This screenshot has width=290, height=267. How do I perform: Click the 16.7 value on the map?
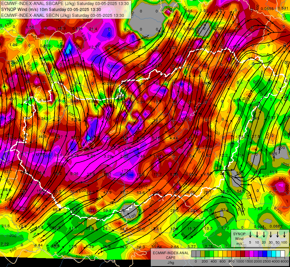(x=191, y=229)
